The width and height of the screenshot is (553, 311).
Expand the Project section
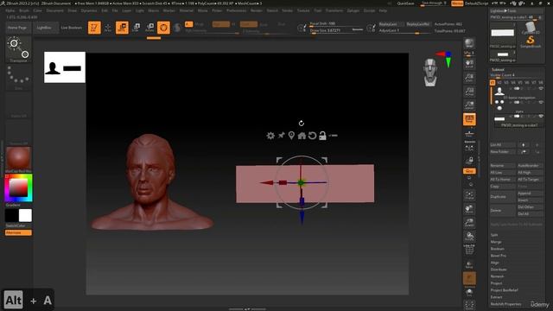pyautogui.click(x=496, y=283)
